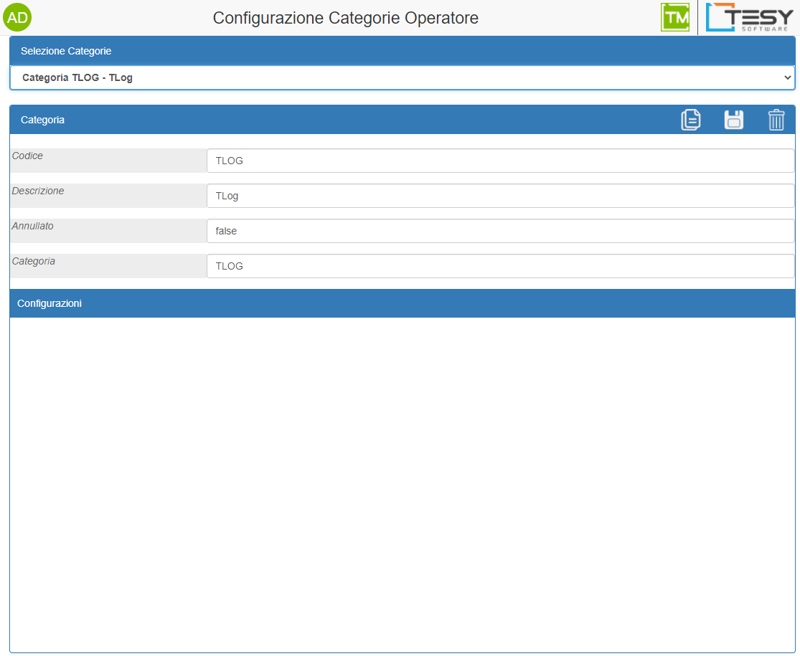Click the dropdown chevron arrow in category selector
This screenshot has width=800, height=656.
(x=787, y=77)
